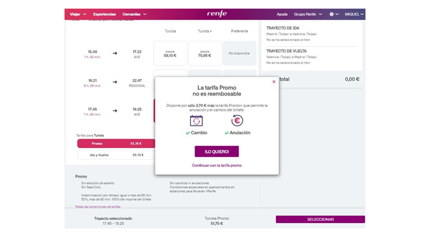Select the Ida y Vuelta fare
430x238 pixels.
coord(116,155)
